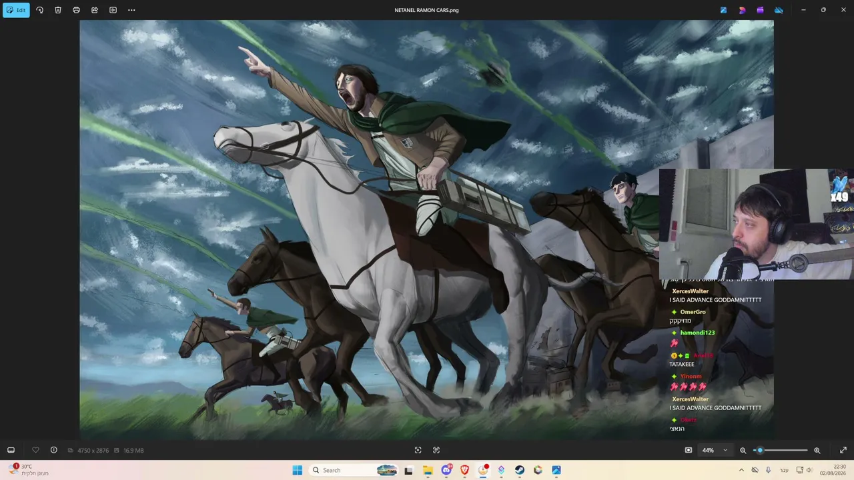Switch to Photos app on the taskbar
This screenshot has width=854, height=480.
556,470
